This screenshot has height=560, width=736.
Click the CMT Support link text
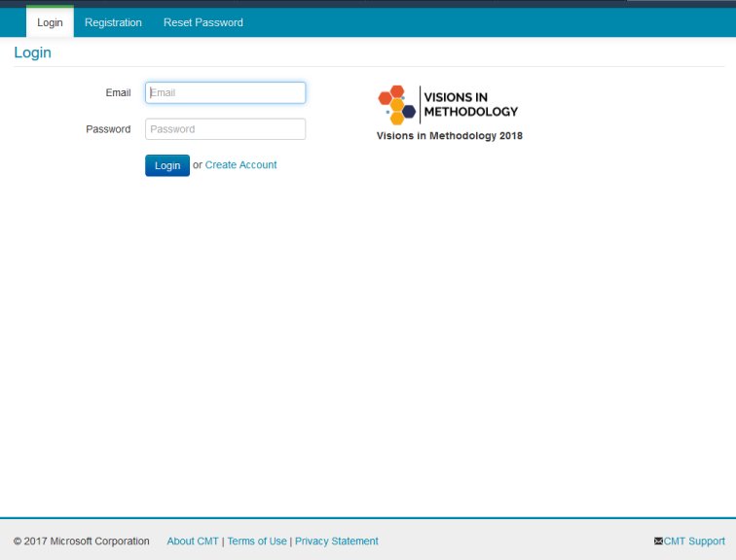coord(694,542)
